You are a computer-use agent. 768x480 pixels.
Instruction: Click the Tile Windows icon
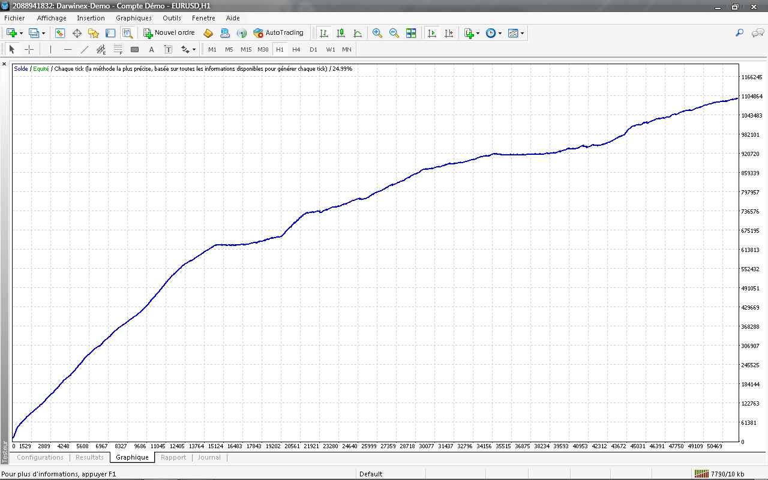tap(411, 33)
